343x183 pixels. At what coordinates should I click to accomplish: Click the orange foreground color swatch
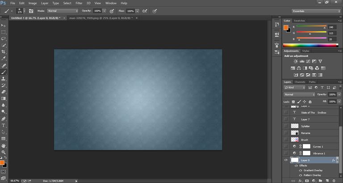click(2, 162)
